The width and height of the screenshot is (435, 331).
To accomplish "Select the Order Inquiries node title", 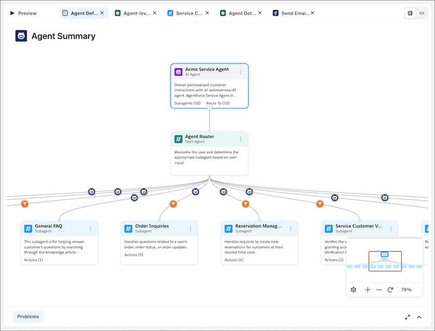I will tap(152, 226).
